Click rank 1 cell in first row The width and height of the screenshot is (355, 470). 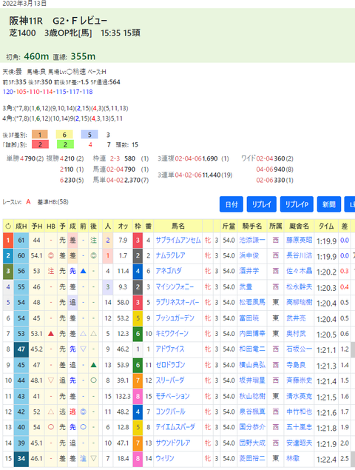[8, 240]
